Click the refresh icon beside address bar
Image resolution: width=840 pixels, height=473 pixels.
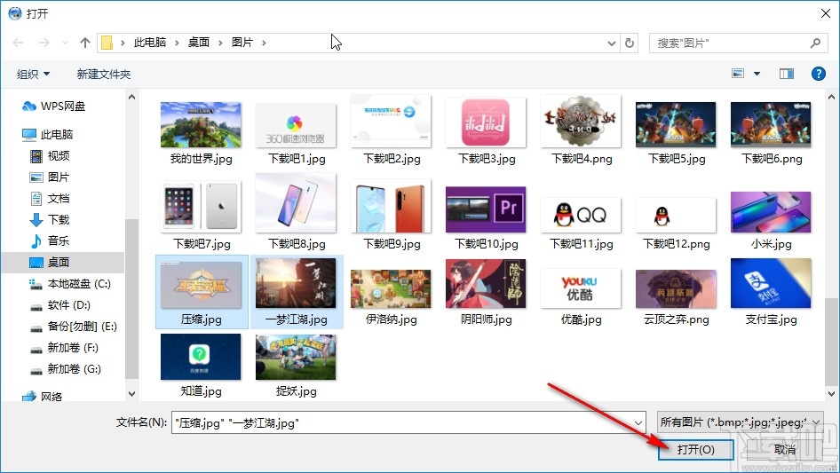tap(630, 43)
